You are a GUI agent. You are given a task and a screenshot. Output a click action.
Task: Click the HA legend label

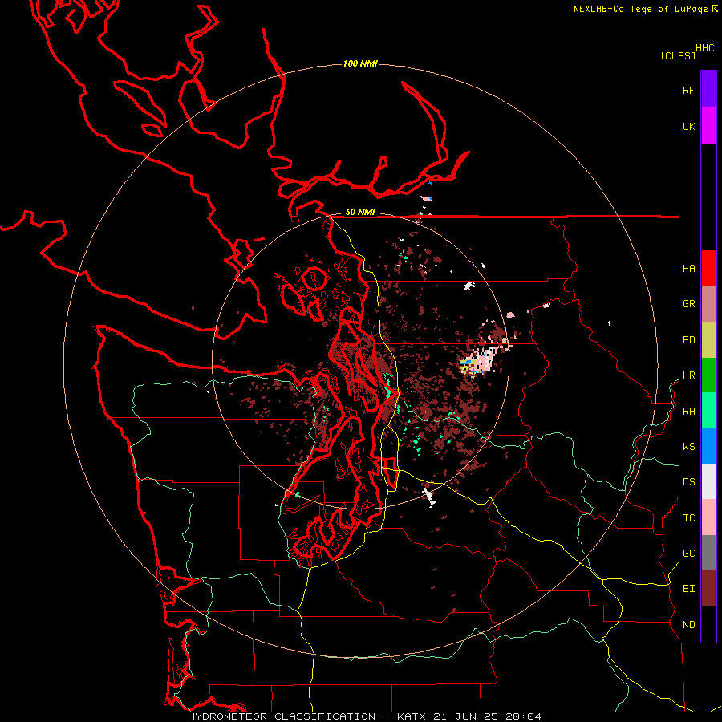pyautogui.click(x=688, y=269)
